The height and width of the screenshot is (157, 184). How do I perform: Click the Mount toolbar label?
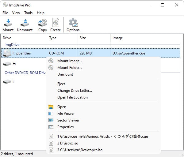click(x=8, y=30)
